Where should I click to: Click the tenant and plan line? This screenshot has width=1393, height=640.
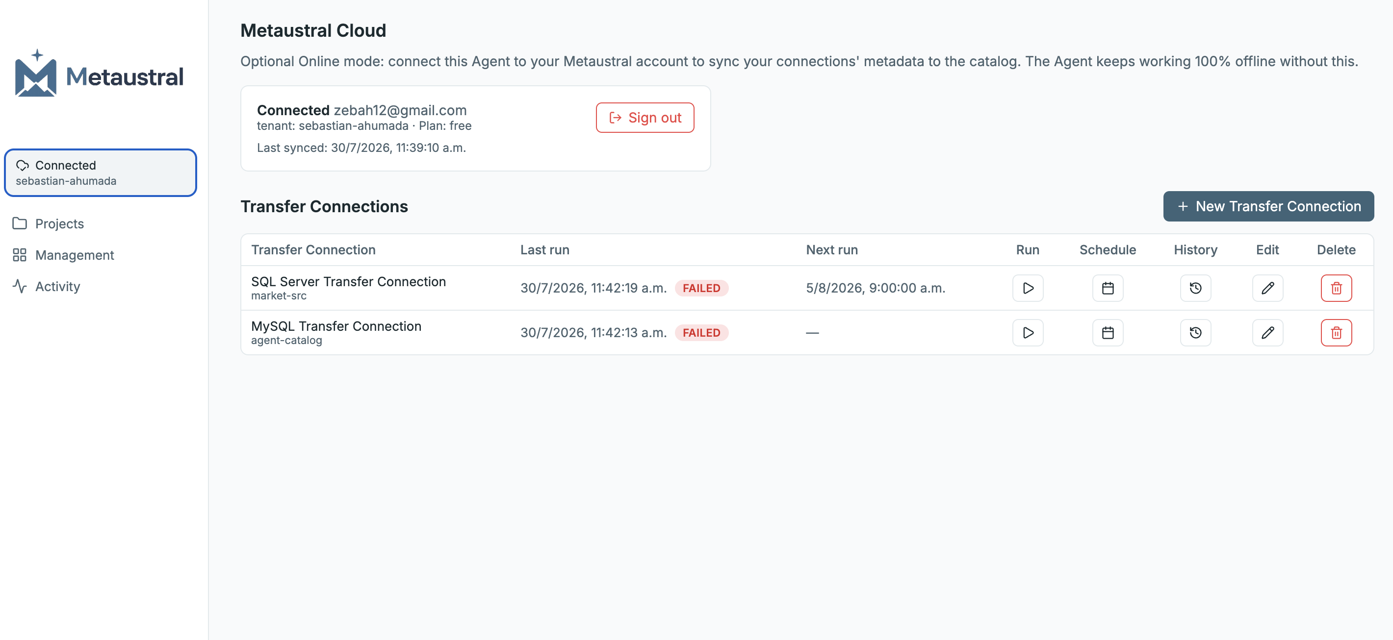tap(364, 126)
